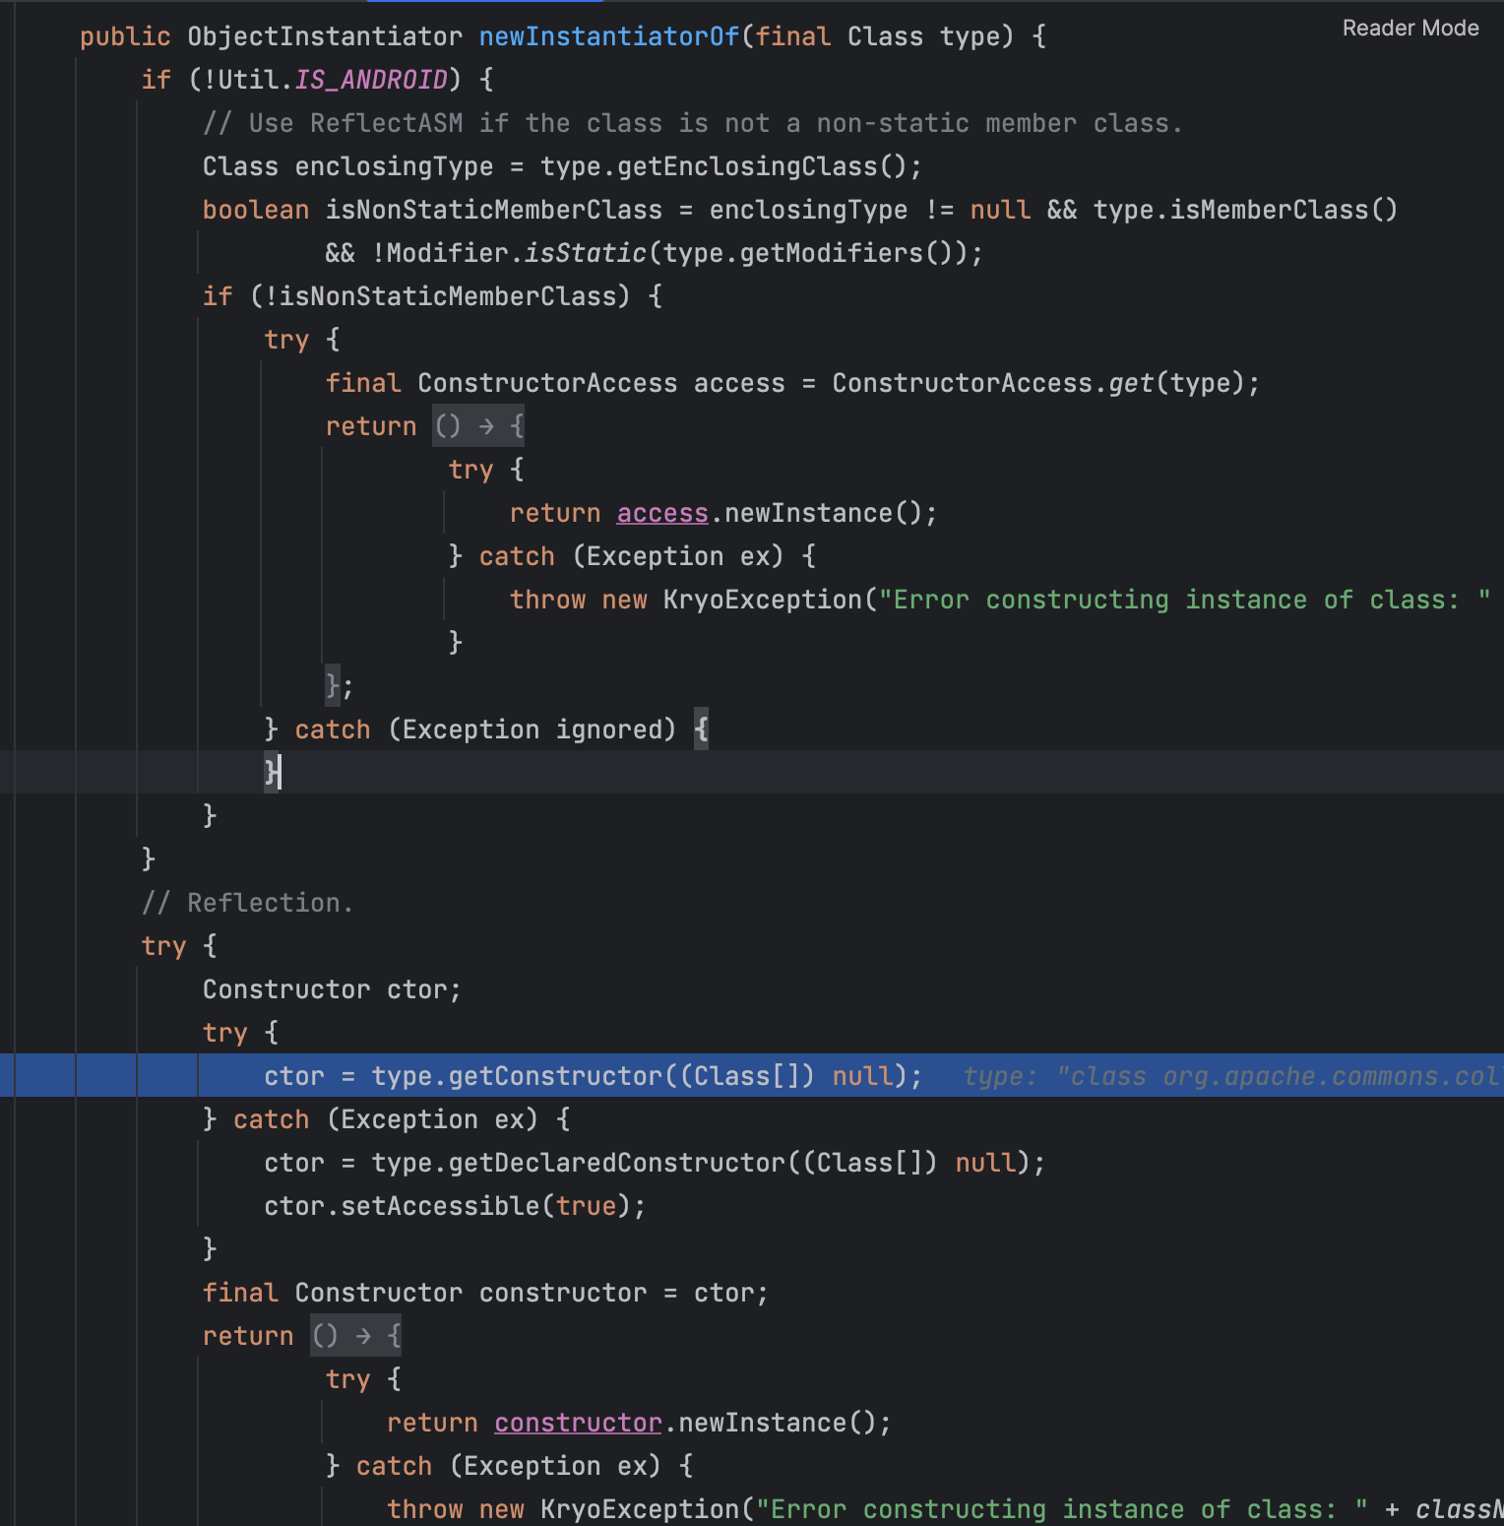Click the highlighted opening brace after ignored

(701, 730)
